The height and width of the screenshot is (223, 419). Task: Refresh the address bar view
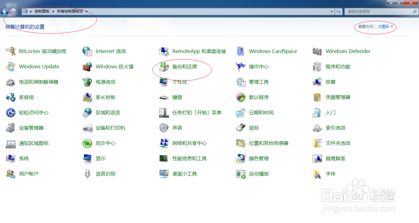[339, 11]
